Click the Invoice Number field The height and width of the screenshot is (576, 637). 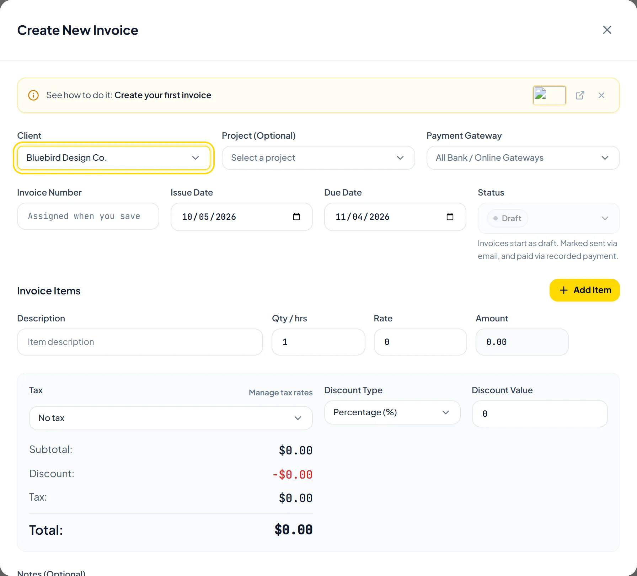click(x=88, y=216)
